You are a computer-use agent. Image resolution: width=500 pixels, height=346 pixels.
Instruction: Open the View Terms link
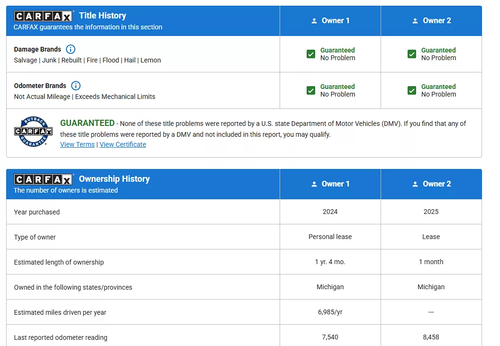77,144
